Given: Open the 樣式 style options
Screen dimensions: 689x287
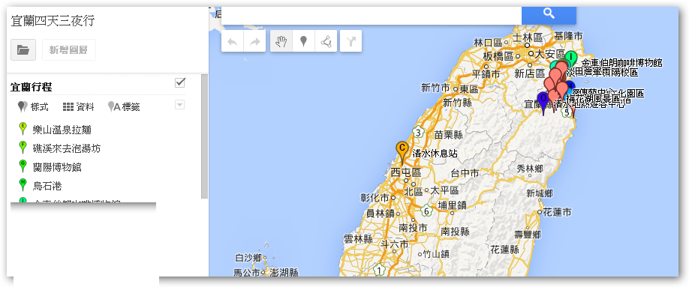Looking at the screenshot, I should 33,106.
